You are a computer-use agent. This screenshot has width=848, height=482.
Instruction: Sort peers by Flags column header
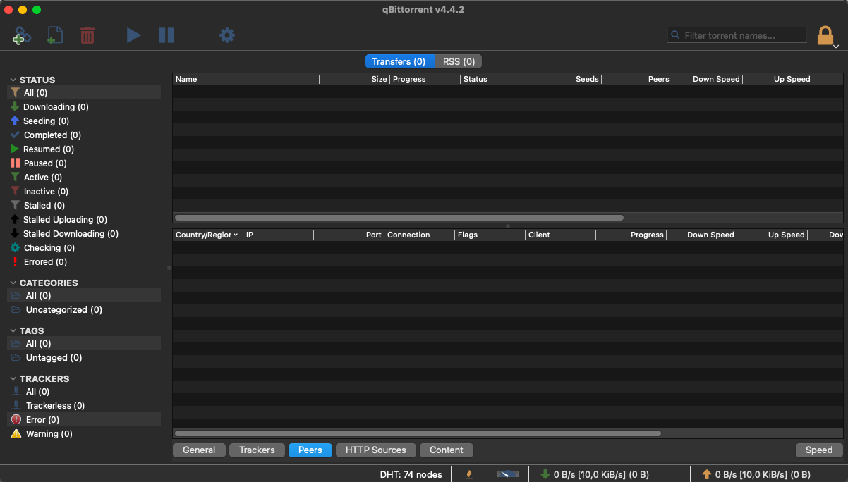490,235
